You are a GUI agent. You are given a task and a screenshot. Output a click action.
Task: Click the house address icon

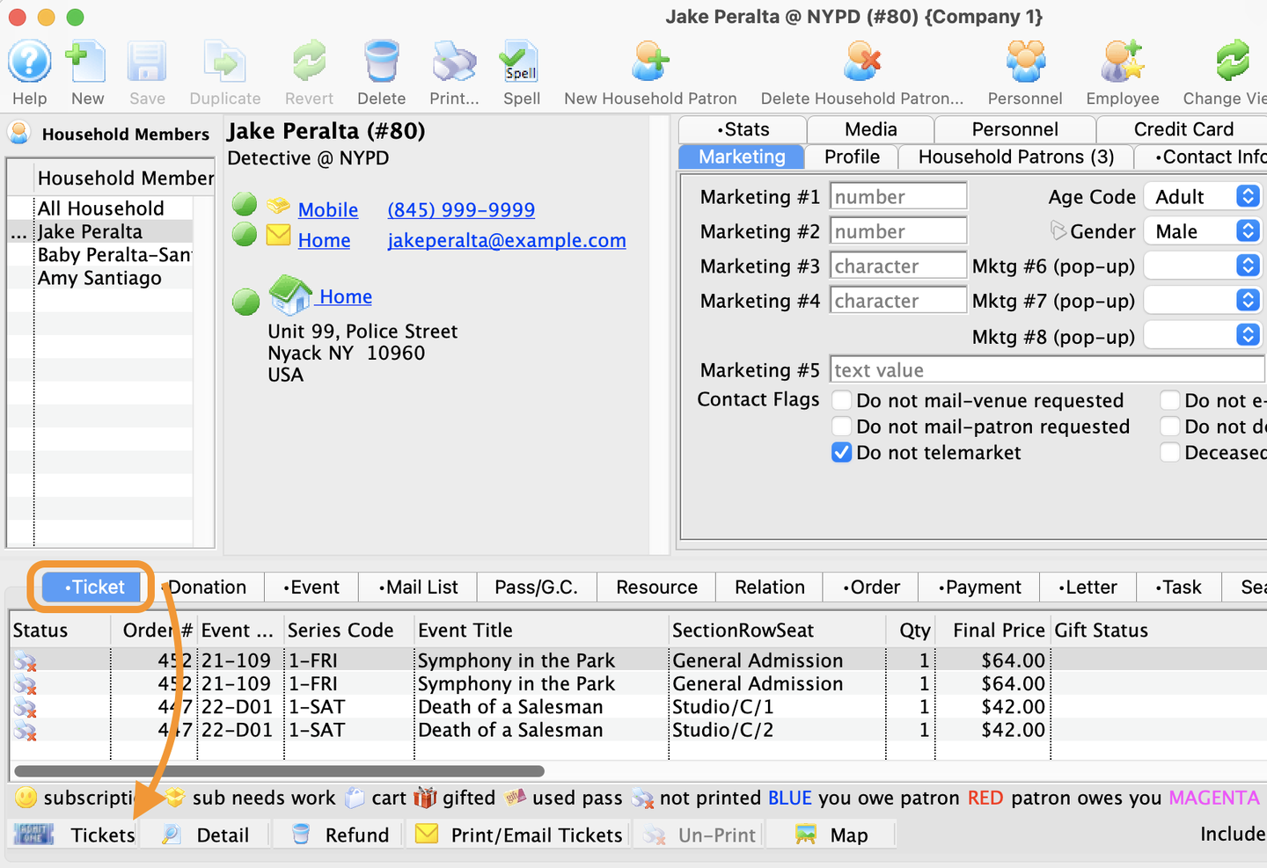(x=291, y=295)
